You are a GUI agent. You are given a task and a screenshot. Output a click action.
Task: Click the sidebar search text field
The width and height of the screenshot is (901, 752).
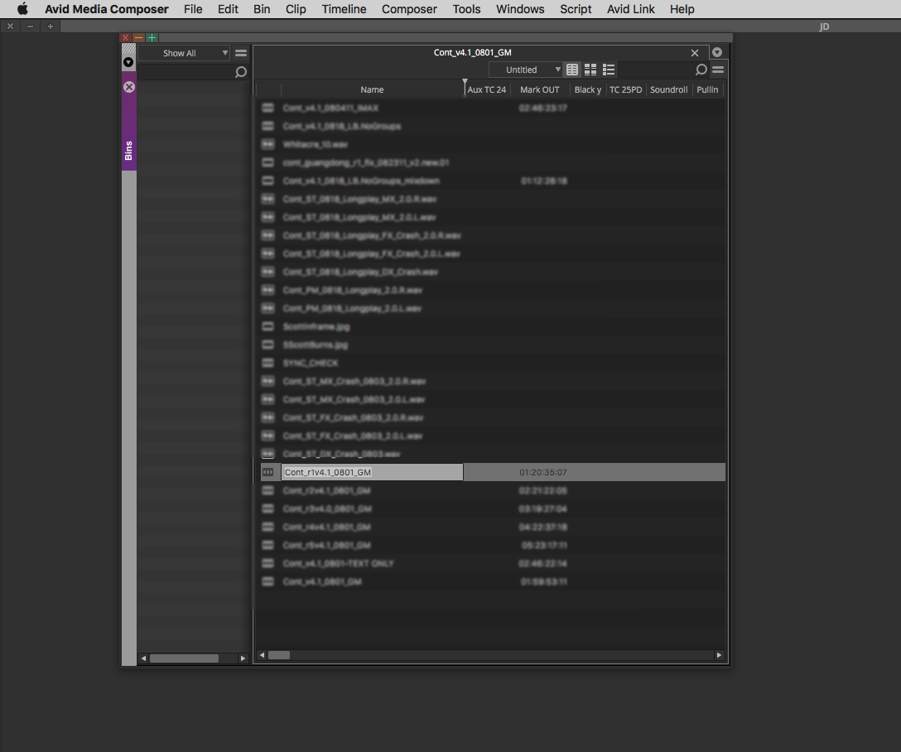pyautogui.click(x=185, y=72)
